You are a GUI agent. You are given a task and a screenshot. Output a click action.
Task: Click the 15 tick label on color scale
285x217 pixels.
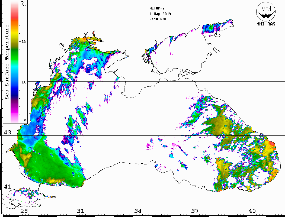pos(24,41)
